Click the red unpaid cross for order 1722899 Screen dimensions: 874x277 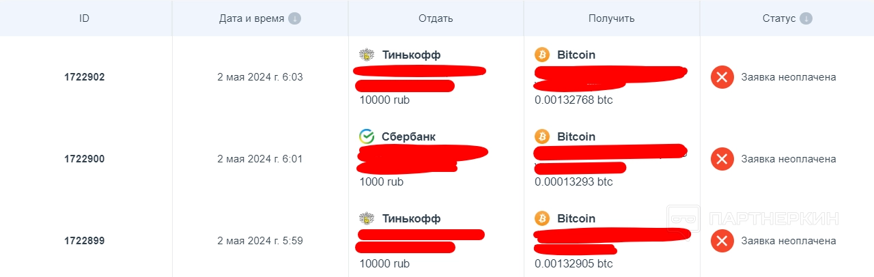tap(722, 241)
